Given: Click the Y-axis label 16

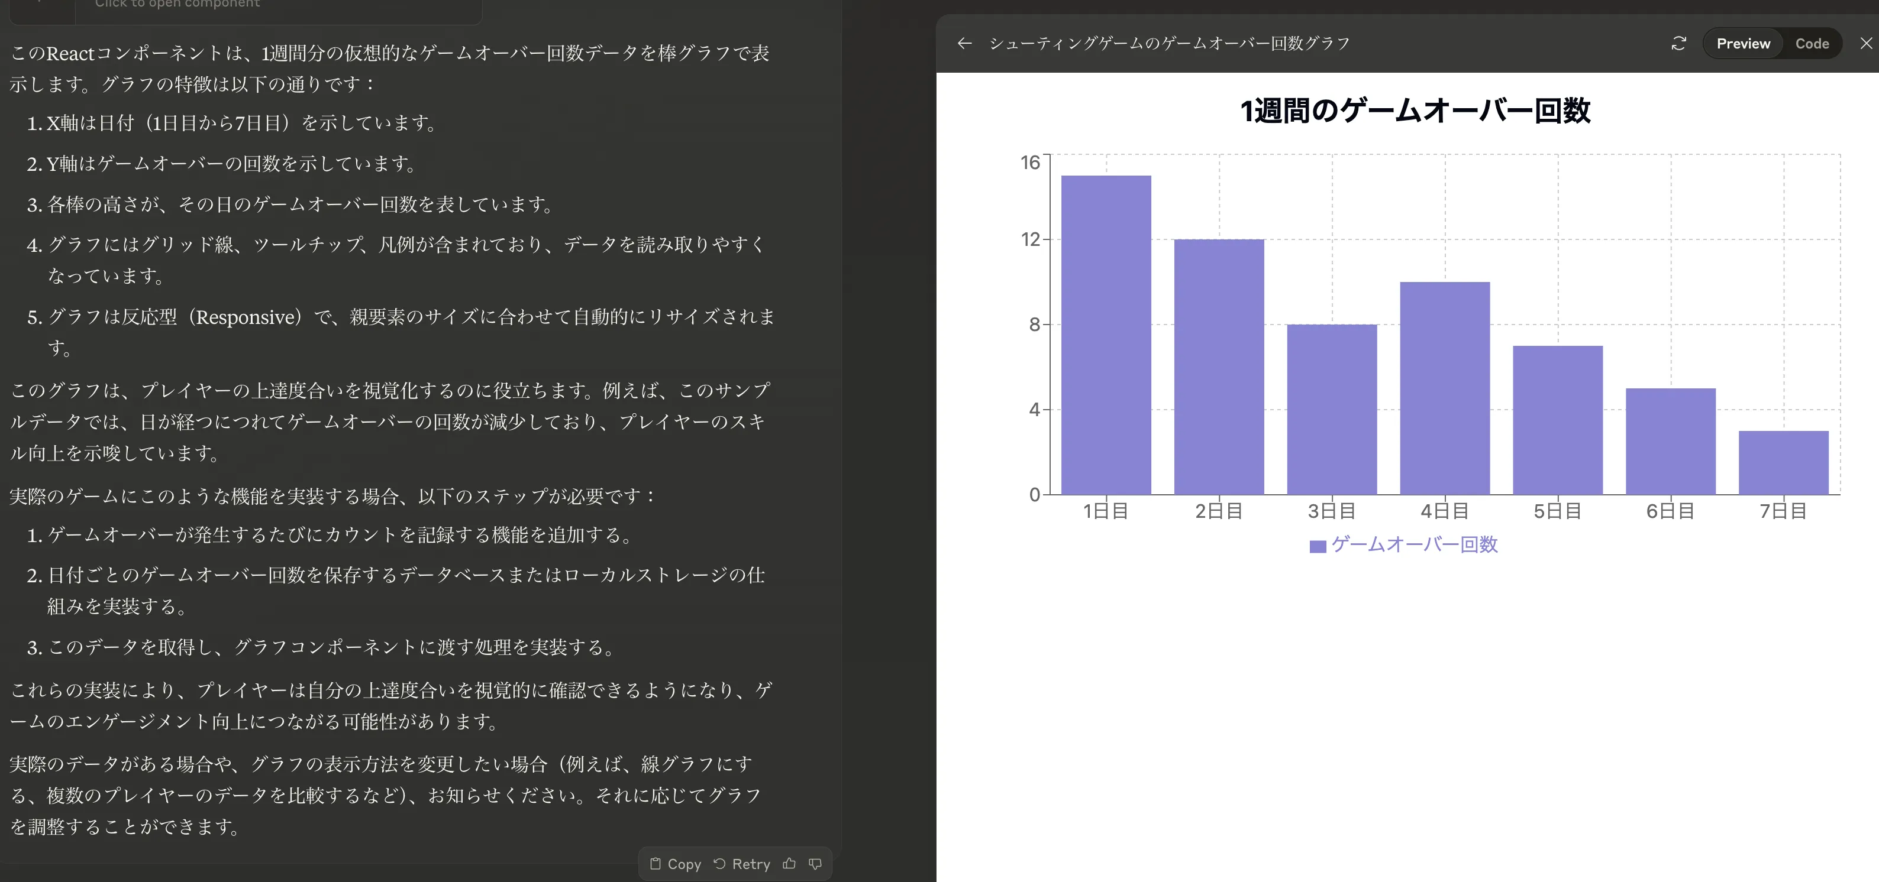Looking at the screenshot, I should point(1030,162).
